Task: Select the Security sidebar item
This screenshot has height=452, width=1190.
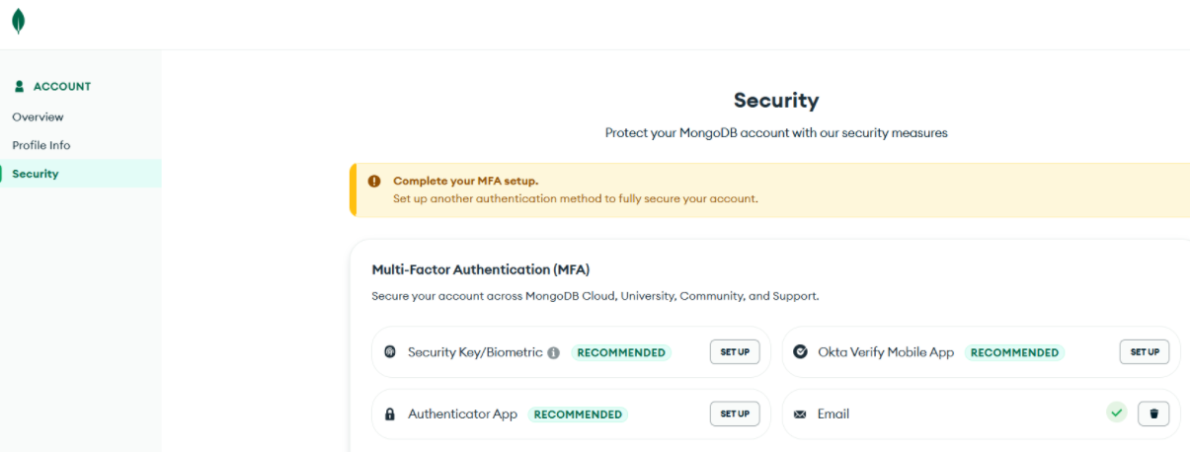Action: [36, 174]
